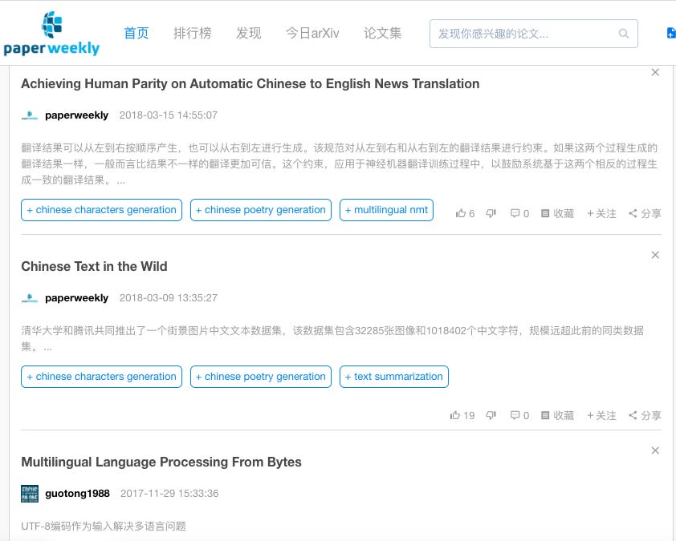The width and height of the screenshot is (676, 541).
Task: Like the Chinese Text in the Wild paper
Action: tap(456, 415)
